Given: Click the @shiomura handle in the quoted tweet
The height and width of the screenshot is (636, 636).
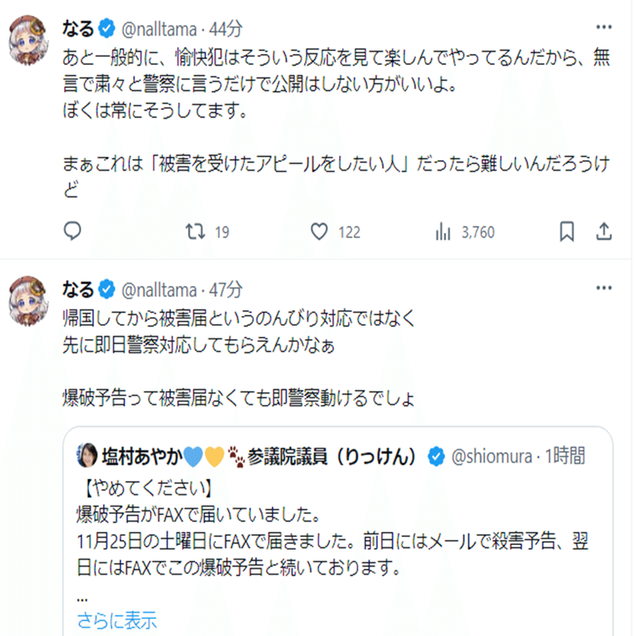Looking at the screenshot, I should click(x=492, y=457).
